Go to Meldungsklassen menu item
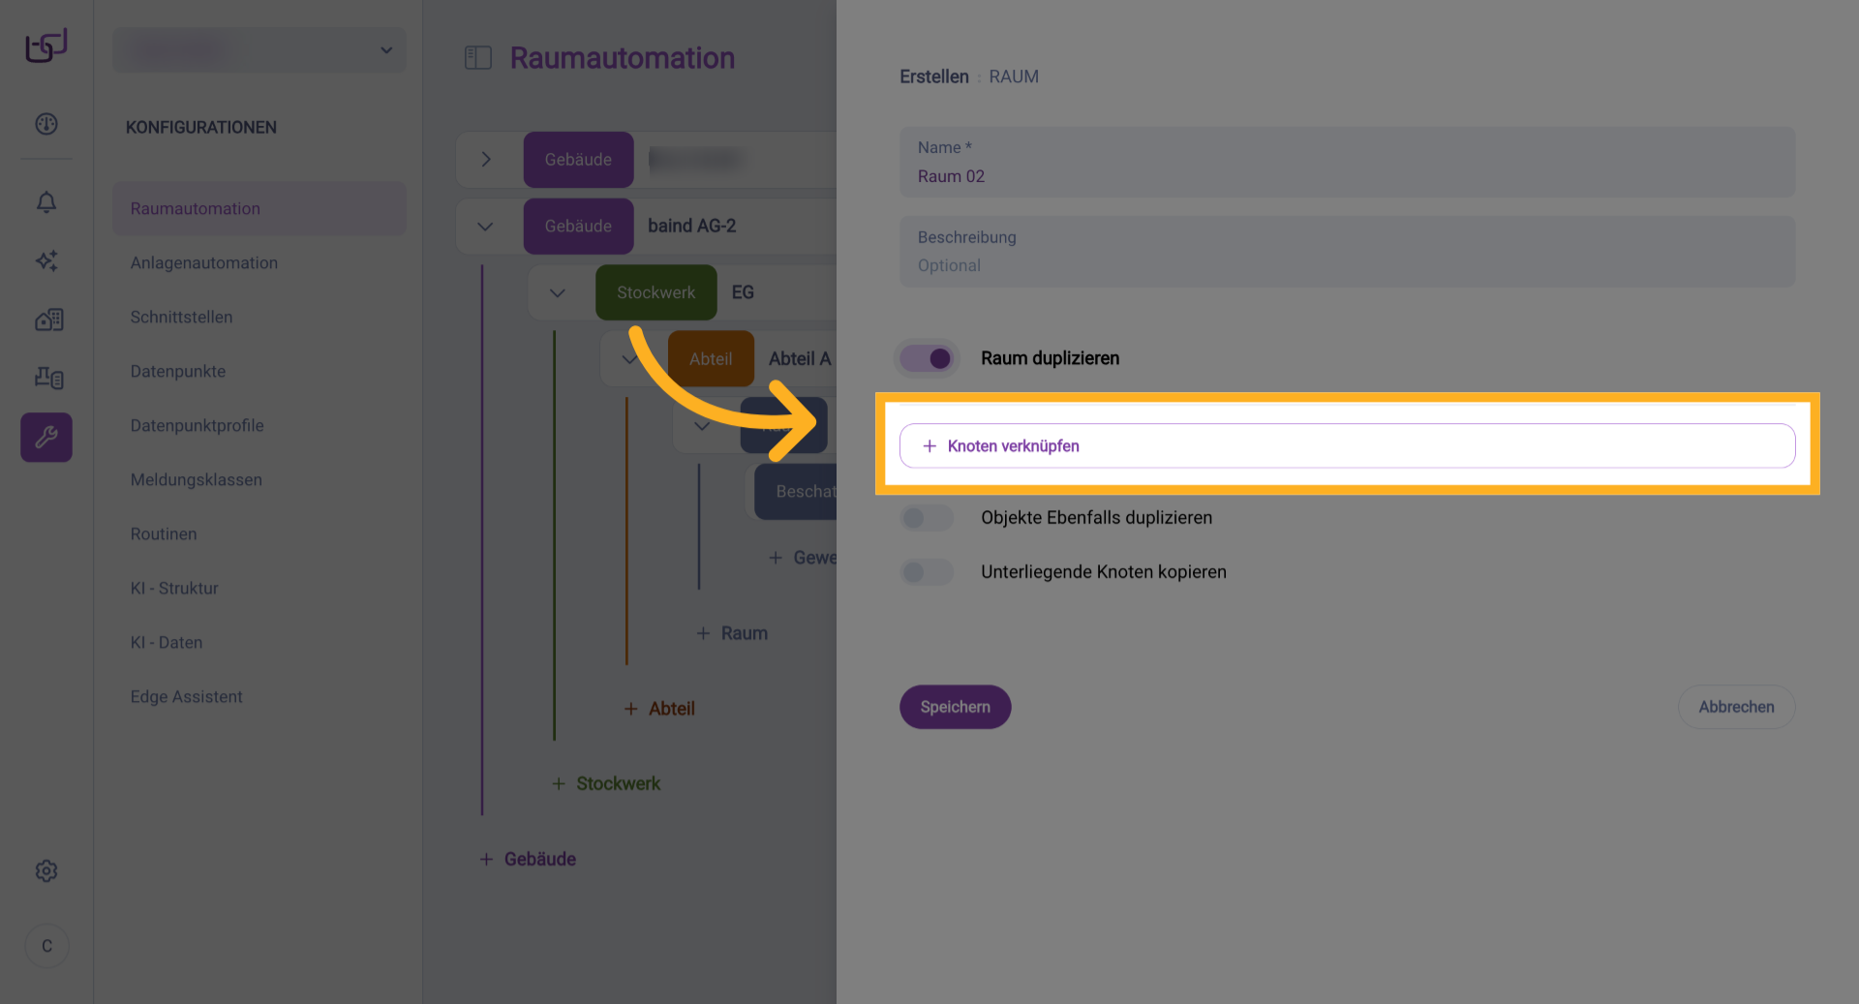The height and width of the screenshot is (1004, 1859). coord(197,480)
